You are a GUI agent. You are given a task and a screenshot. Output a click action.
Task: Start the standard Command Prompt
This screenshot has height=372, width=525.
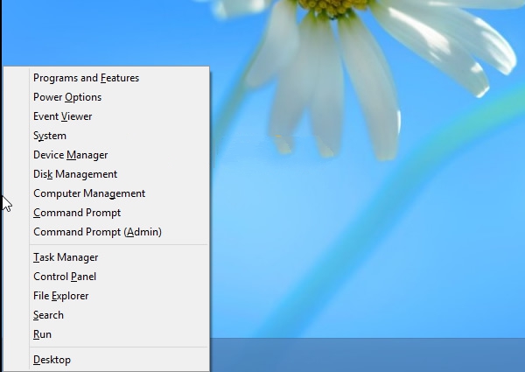pos(77,213)
